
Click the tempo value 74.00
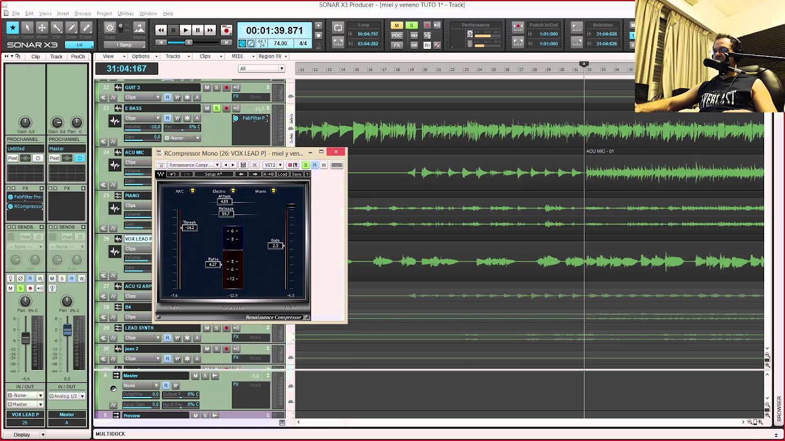click(280, 44)
